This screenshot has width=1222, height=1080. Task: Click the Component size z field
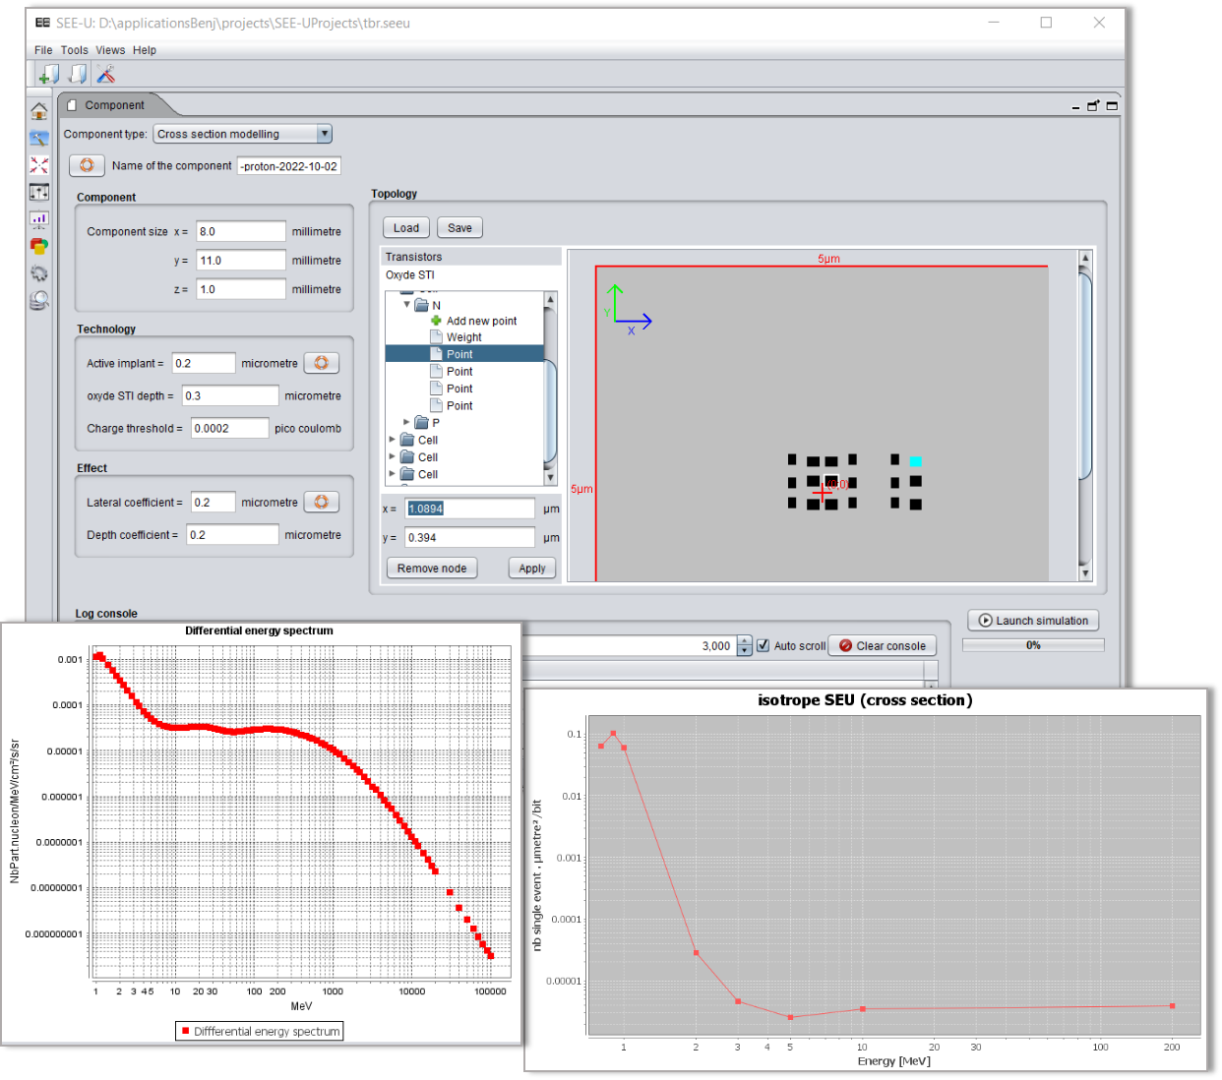point(241,289)
